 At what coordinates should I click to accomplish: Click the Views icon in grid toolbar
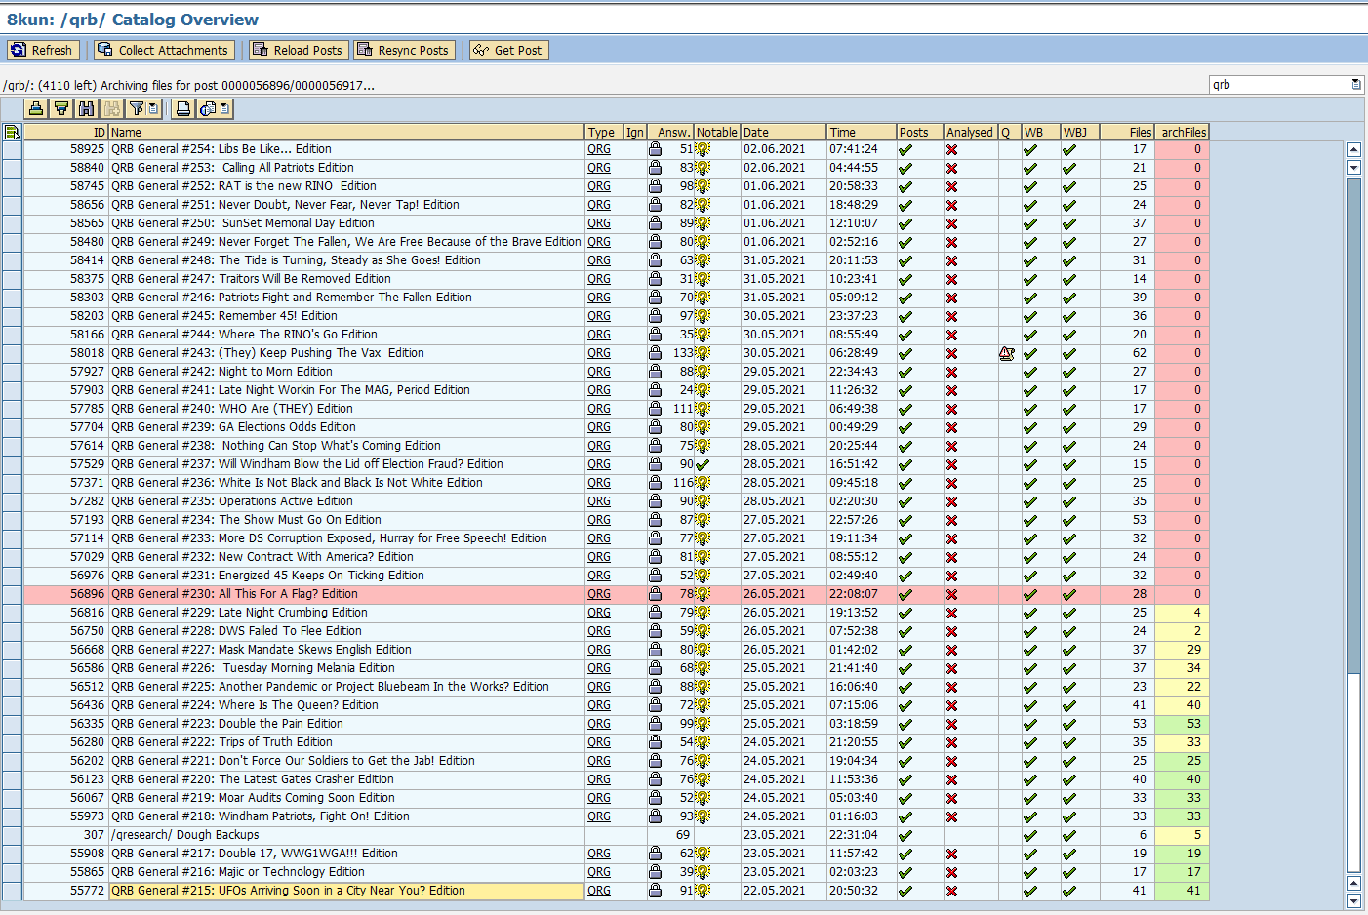[x=208, y=109]
